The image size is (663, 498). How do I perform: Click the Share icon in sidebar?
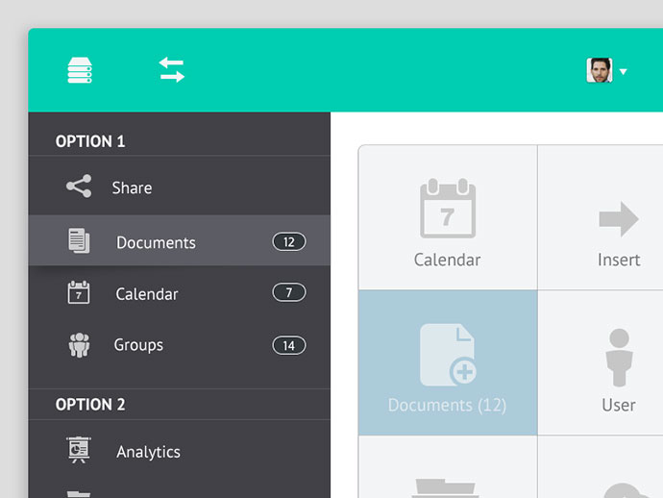pos(79,187)
